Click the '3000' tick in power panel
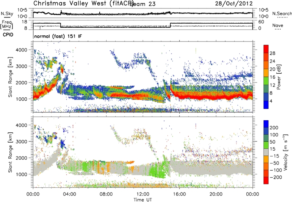Screen dimensions: 292x202 [x=21, y=66]
